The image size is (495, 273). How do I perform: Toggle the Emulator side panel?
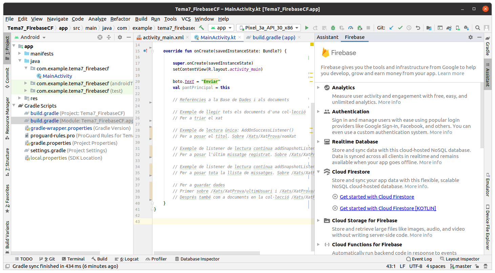pos(488,184)
